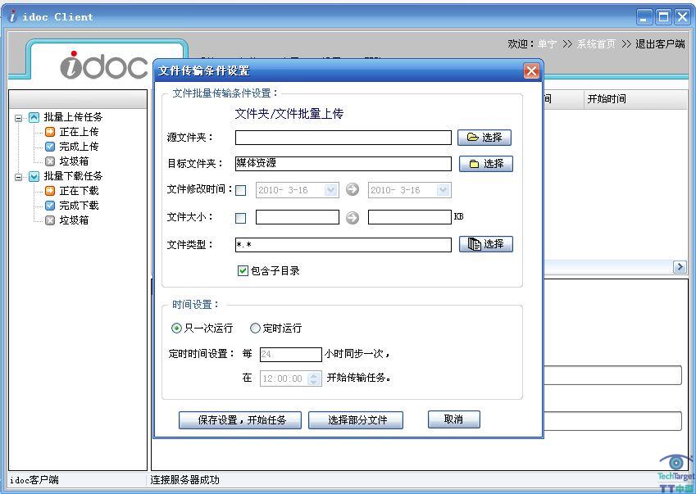
Task: Select 批量上传任务 tree label
Action: coord(73,117)
